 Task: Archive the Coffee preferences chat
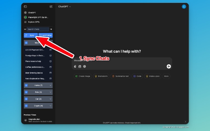[50, 67]
